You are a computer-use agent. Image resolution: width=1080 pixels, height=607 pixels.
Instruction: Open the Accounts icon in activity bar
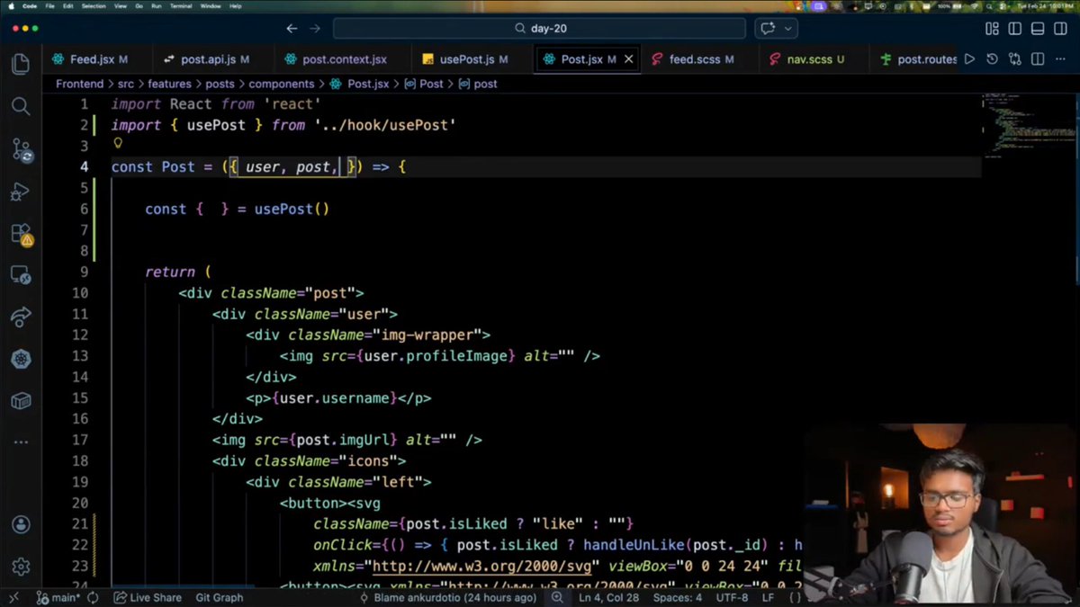(x=21, y=524)
